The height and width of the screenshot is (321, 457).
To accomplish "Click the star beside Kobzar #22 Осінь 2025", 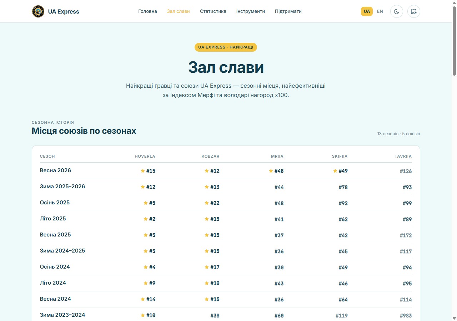I will point(207,203).
